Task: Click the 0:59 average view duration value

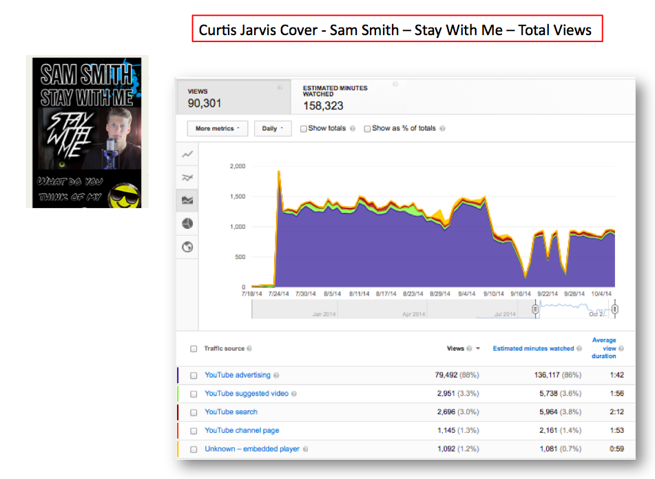Action: 616,449
